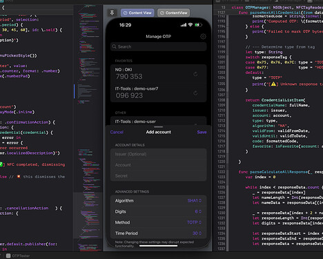Click the Issuer (Optional) field
323x259 pixels.
pyautogui.click(x=159, y=154)
